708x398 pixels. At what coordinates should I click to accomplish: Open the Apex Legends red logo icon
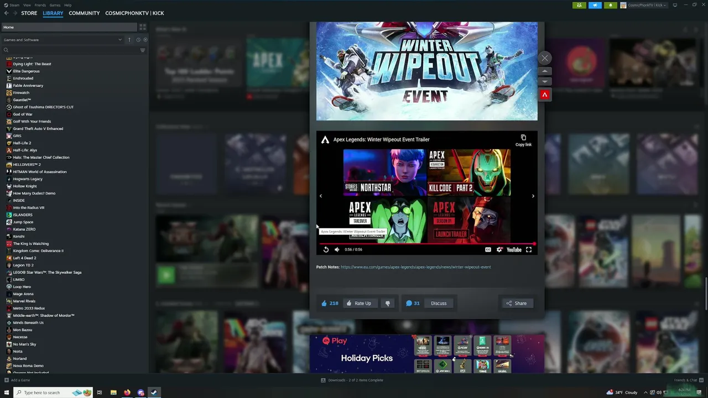coord(545,95)
